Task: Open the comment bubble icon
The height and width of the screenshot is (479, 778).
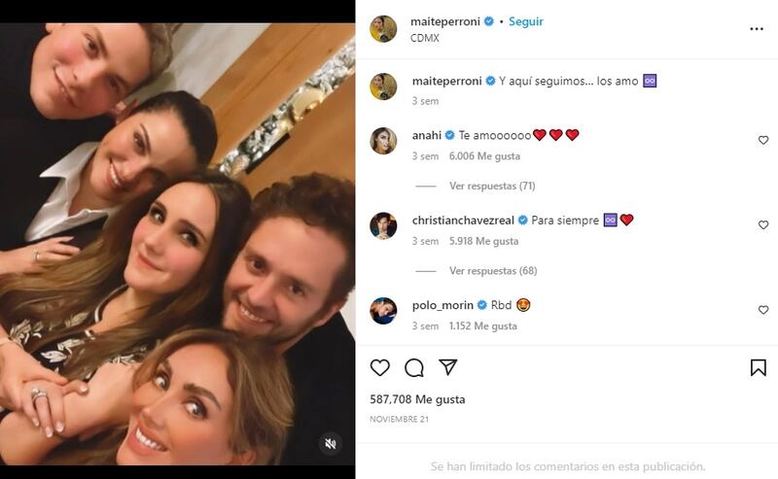Action: pos(414,367)
